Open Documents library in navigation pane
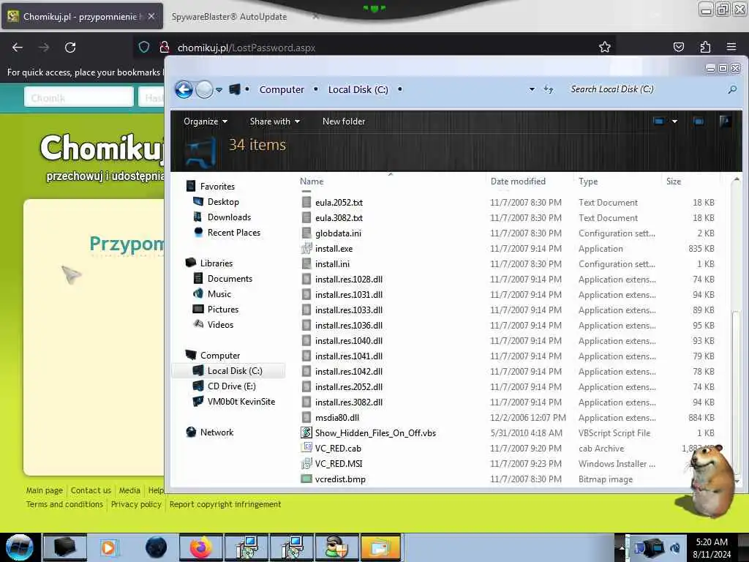Viewport: 749px width, 562px height. point(230,278)
